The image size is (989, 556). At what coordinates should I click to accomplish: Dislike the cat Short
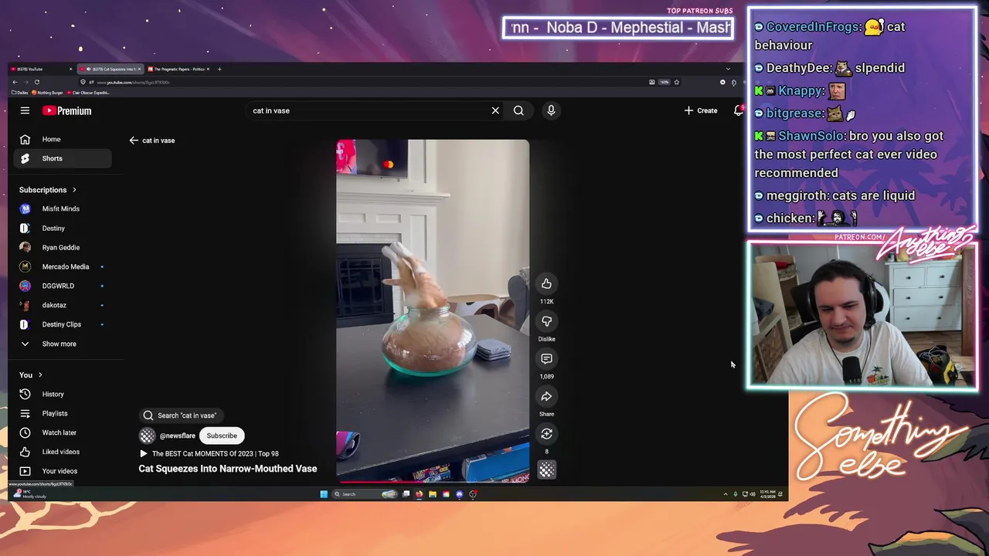(546, 321)
